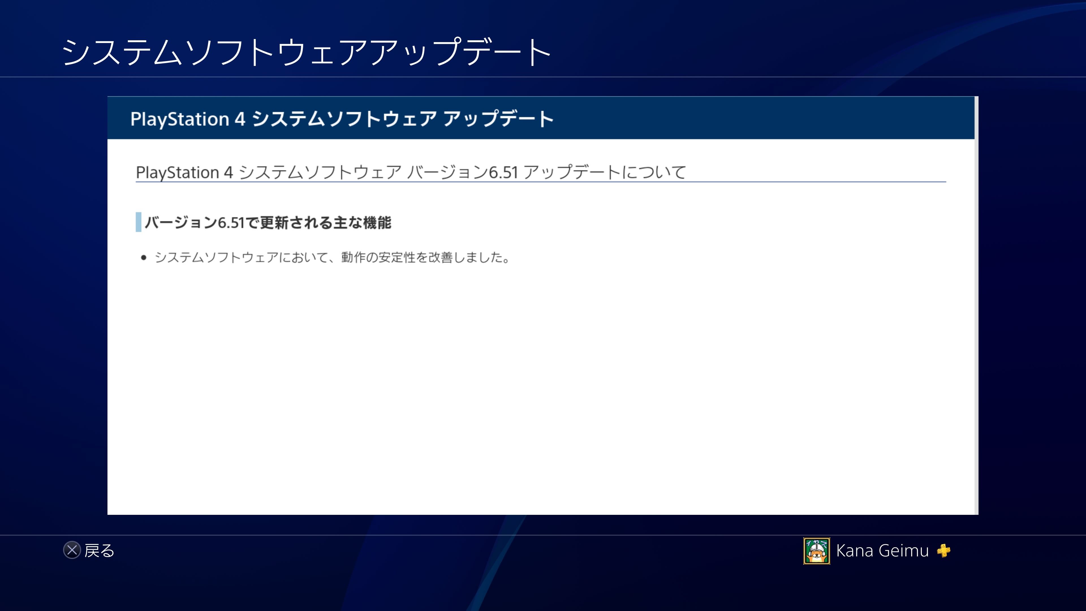Click the X button icon beside 戻る
Image resolution: width=1086 pixels, height=611 pixels.
pyautogui.click(x=72, y=550)
